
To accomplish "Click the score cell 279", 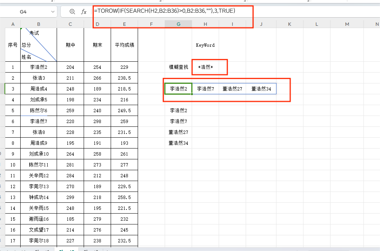I will point(98,219).
